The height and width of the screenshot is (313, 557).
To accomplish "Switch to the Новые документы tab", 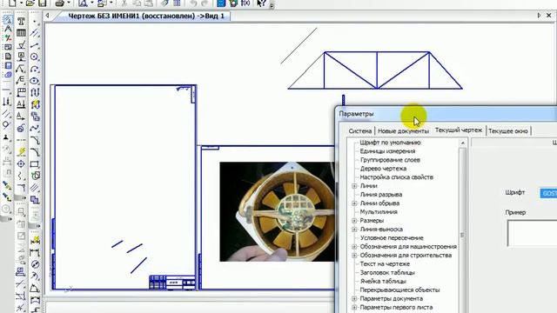I will click(x=403, y=131).
